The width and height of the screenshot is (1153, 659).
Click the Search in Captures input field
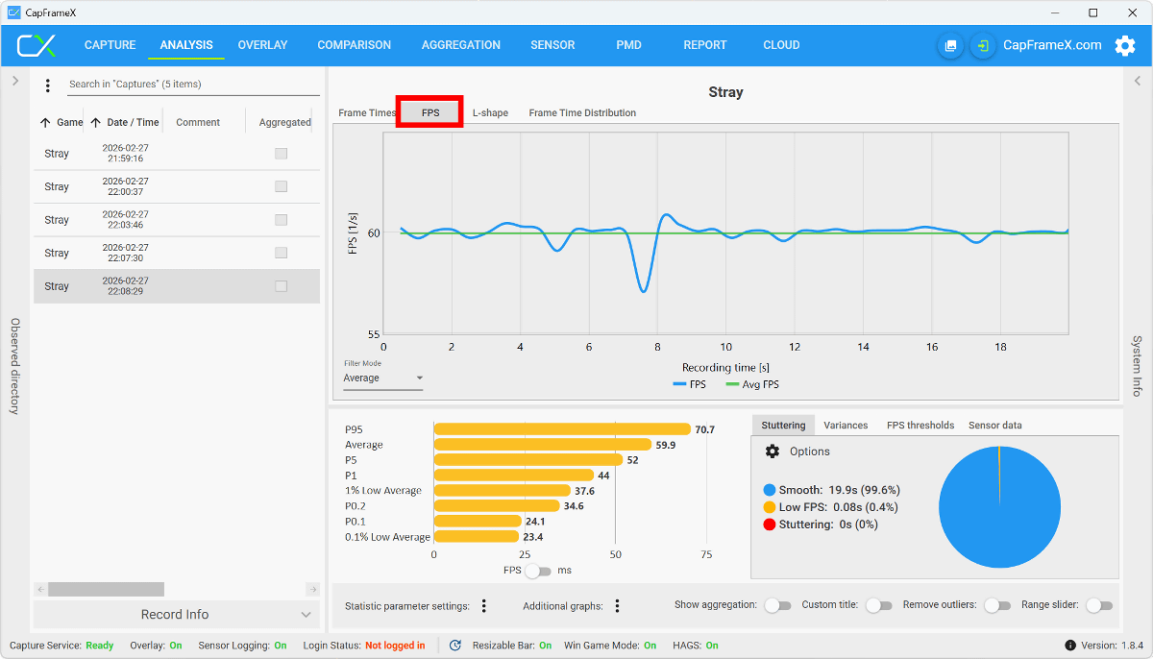192,85
